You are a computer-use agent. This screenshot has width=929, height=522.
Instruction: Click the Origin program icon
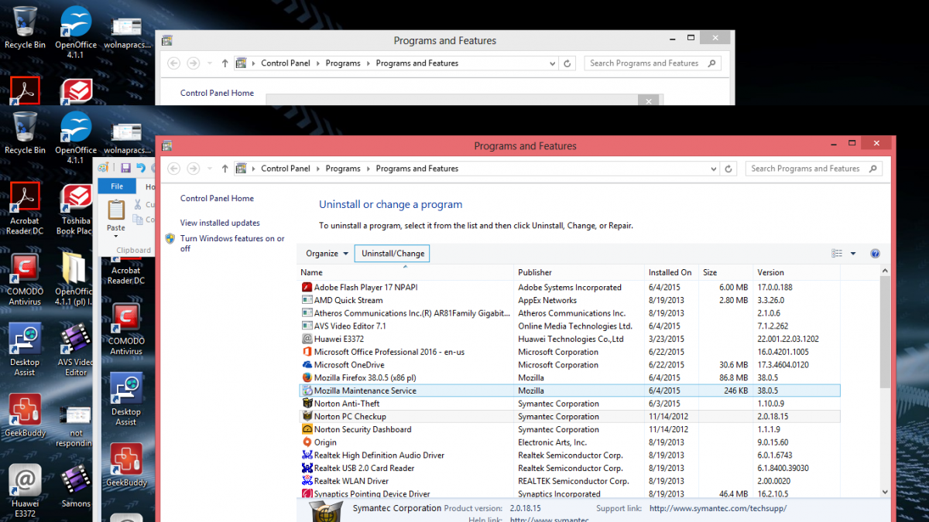[307, 442]
